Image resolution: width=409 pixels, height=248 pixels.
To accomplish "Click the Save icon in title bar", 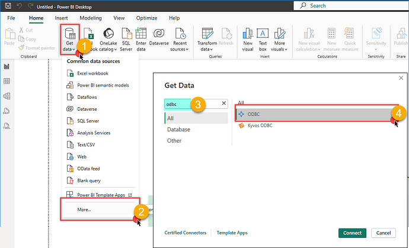I will coord(8,6).
